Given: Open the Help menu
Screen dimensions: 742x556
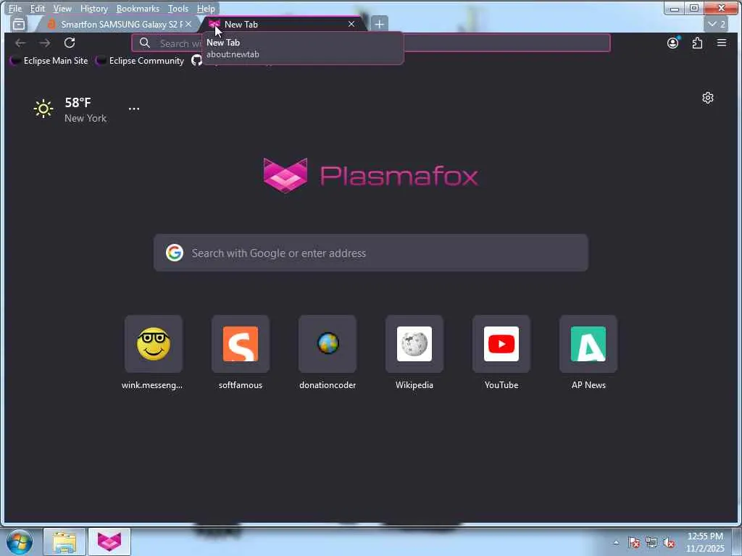Looking at the screenshot, I should pyautogui.click(x=206, y=9).
